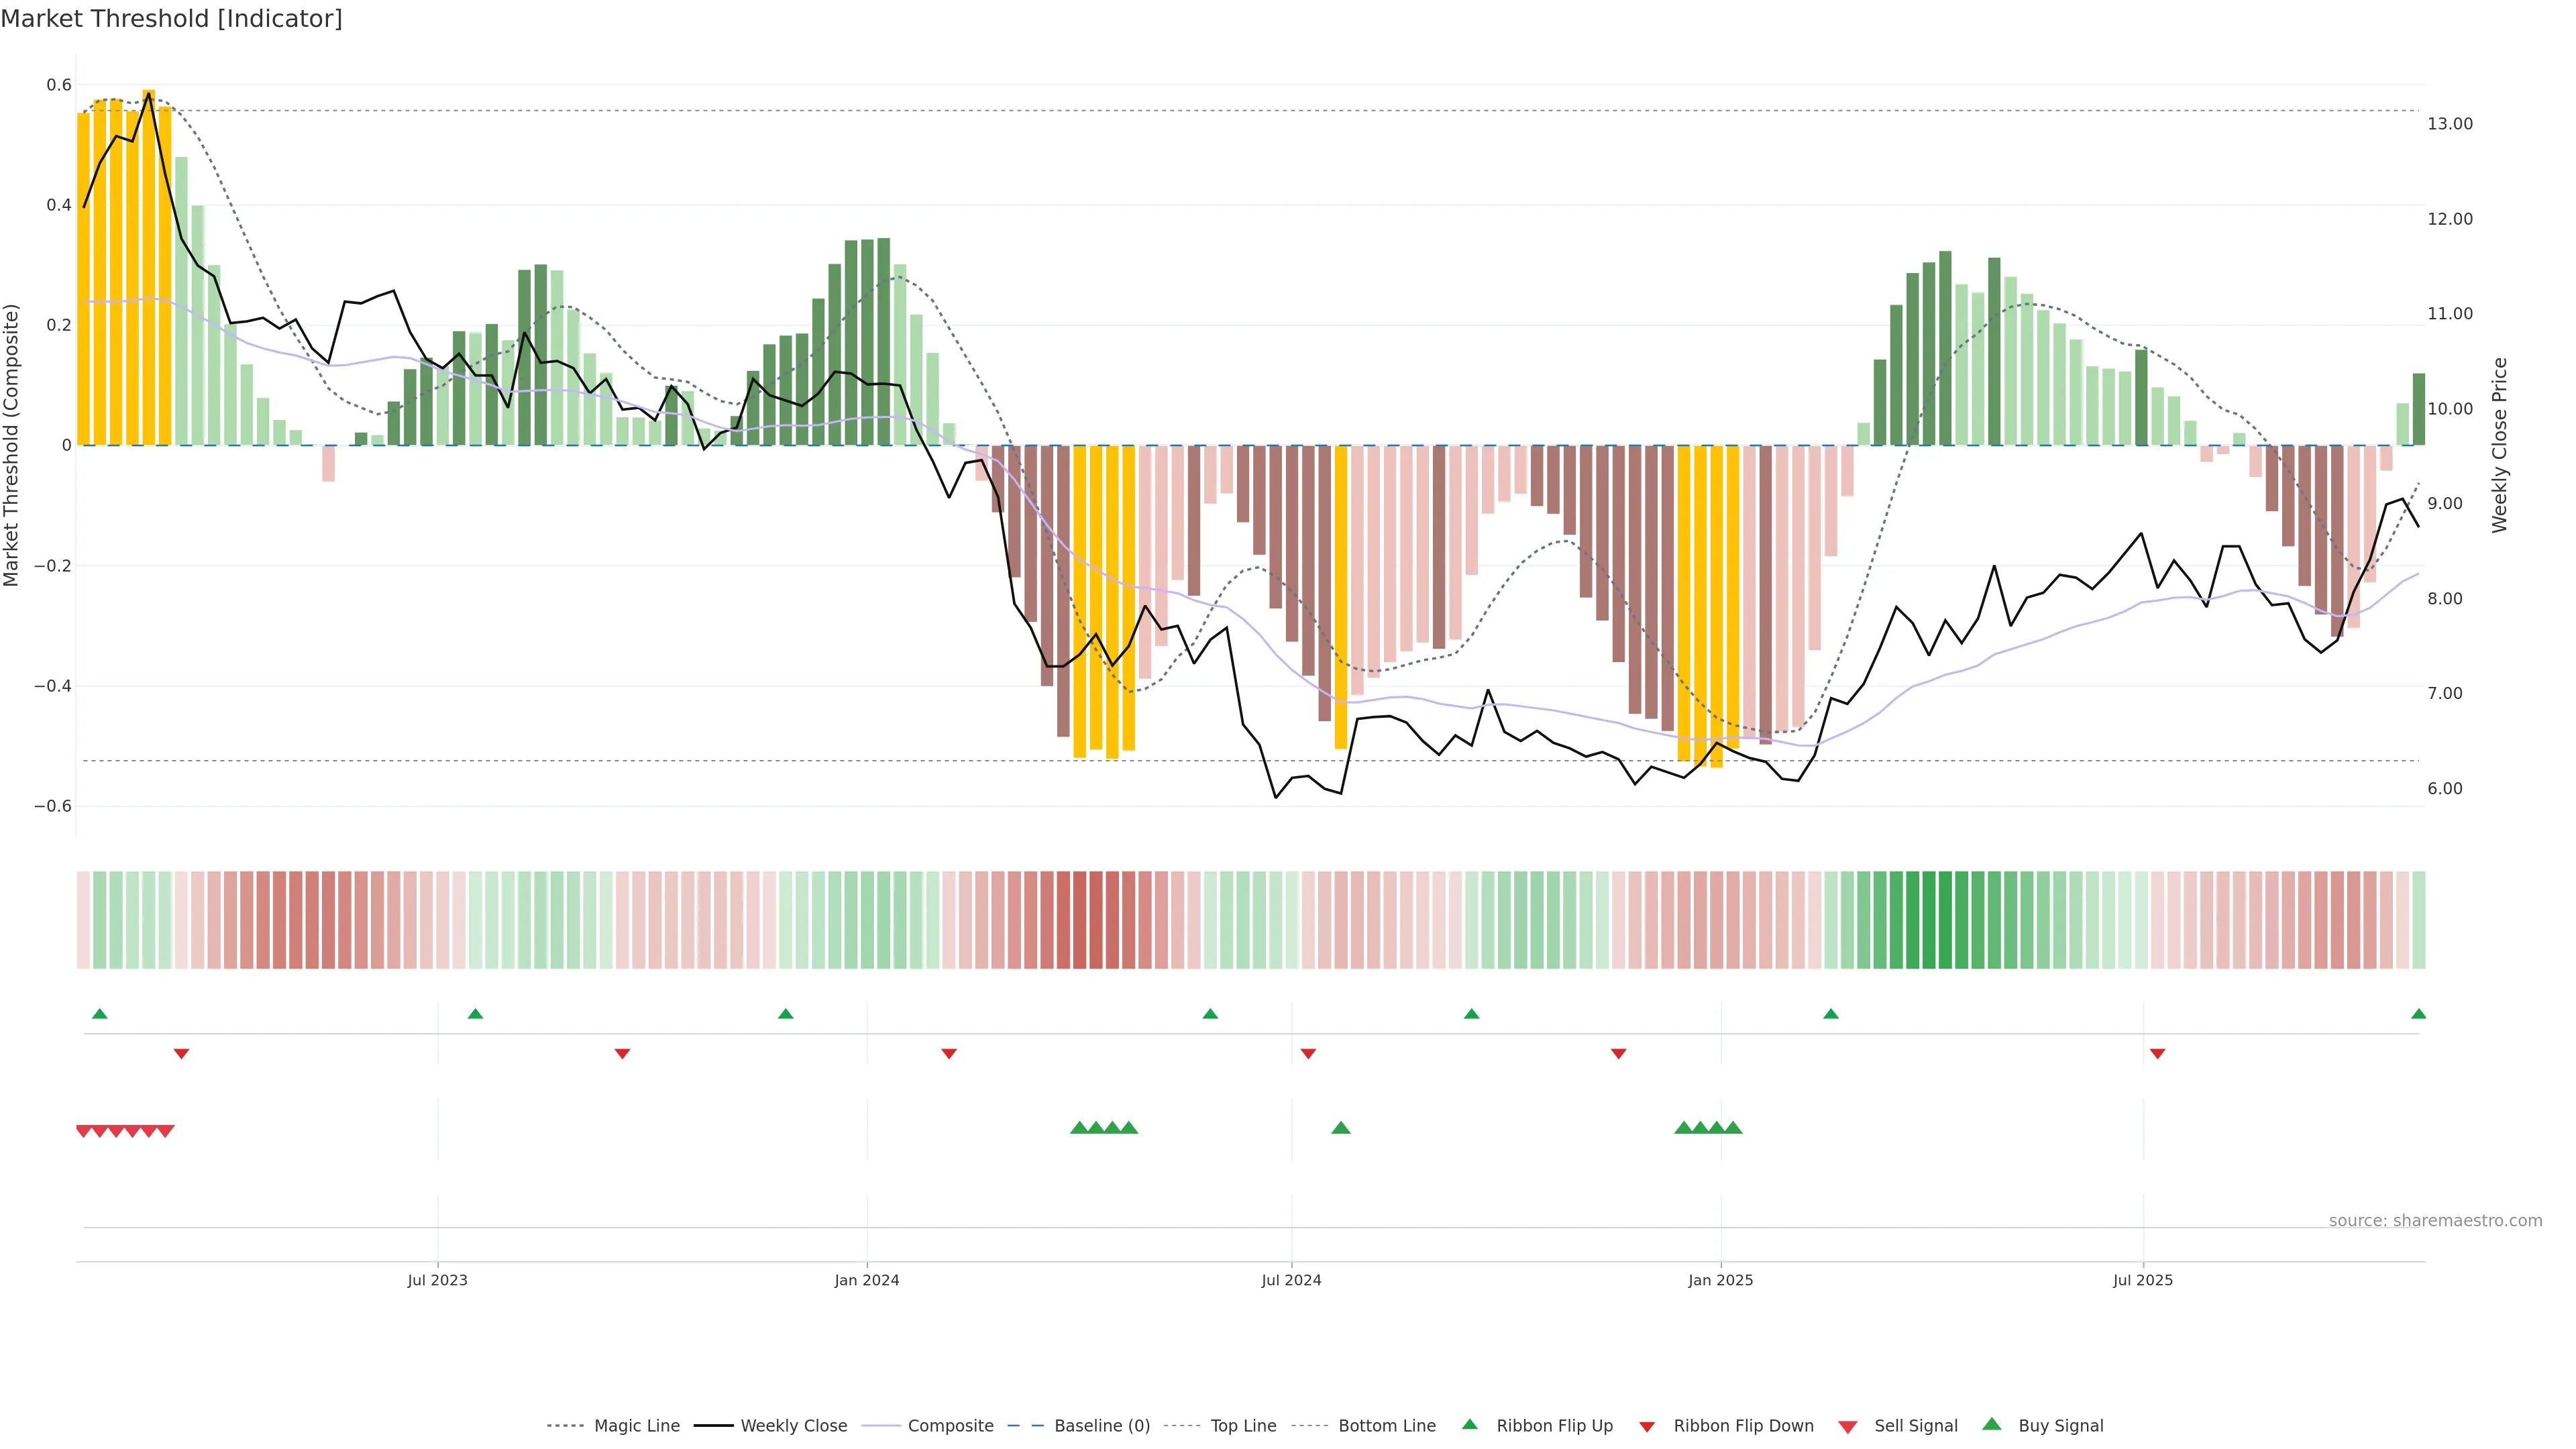Toggle Composite line in the legend

point(950,1426)
